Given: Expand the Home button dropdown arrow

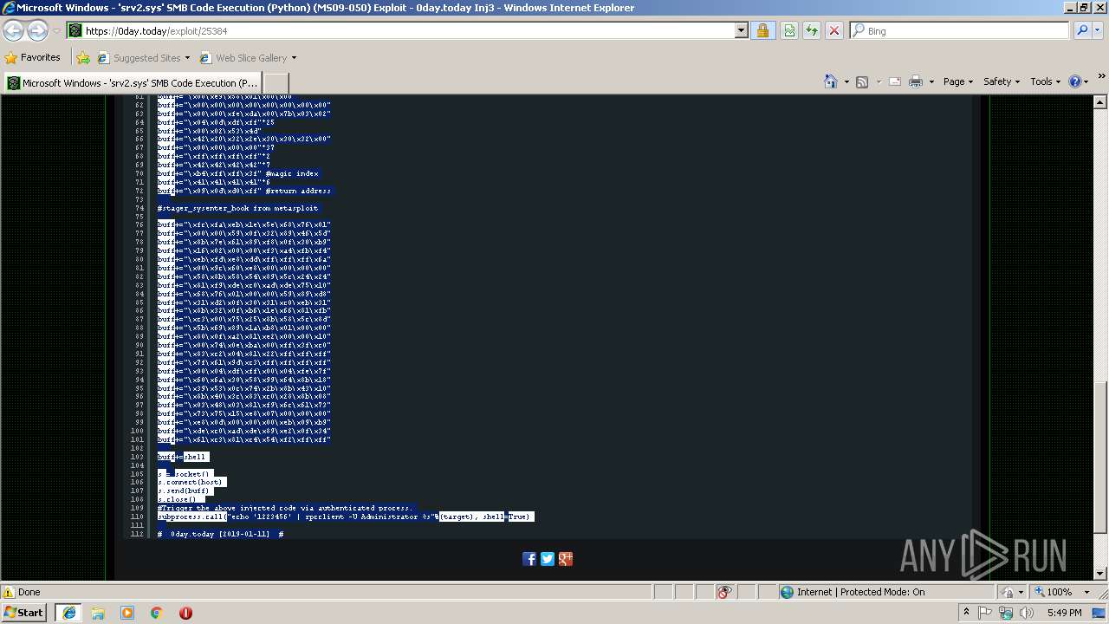Looking at the screenshot, I should [846, 81].
